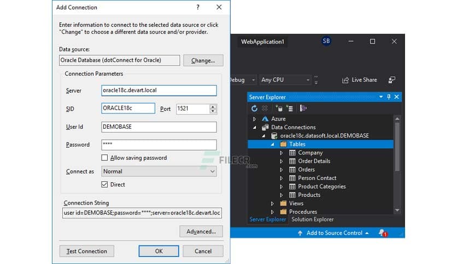The height and width of the screenshot is (264, 457).
Task: Open the toolbar overflow options arrow
Action: point(316,80)
